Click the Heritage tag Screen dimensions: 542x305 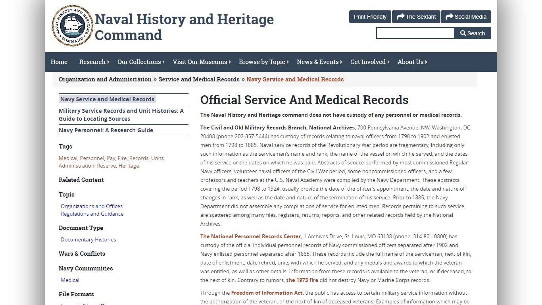[129, 166]
